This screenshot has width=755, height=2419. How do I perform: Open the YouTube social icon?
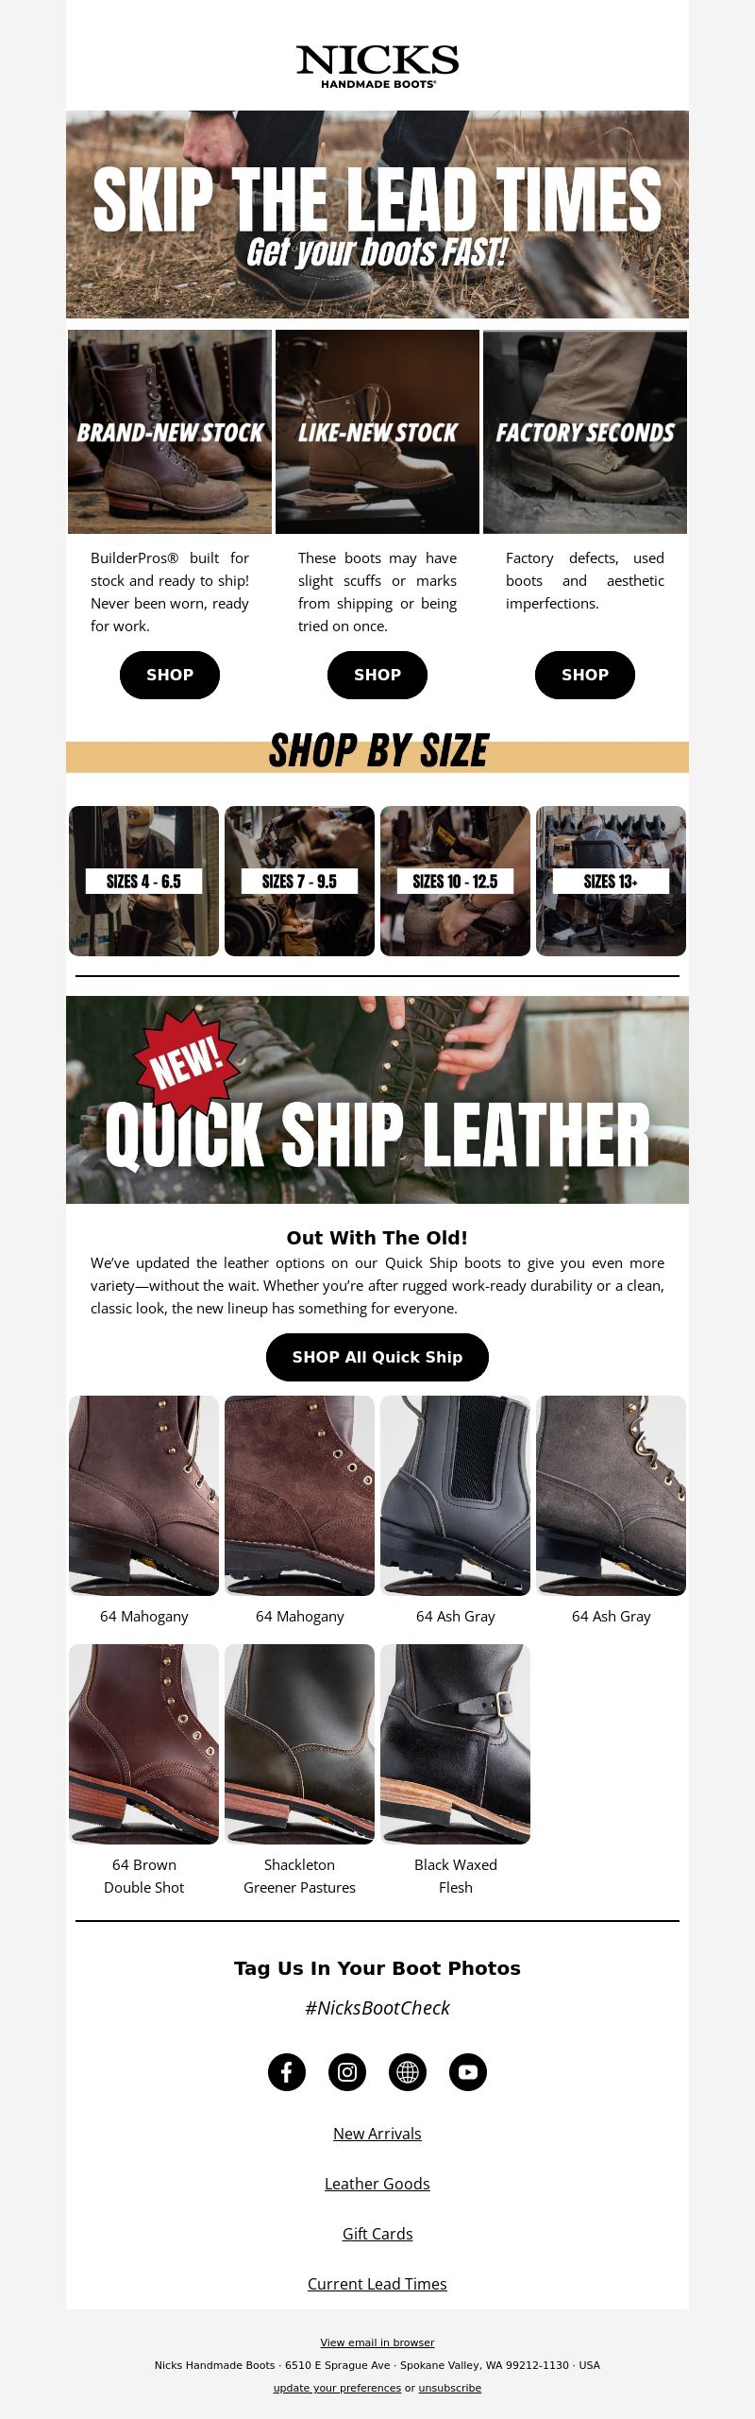pos(468,2072)
